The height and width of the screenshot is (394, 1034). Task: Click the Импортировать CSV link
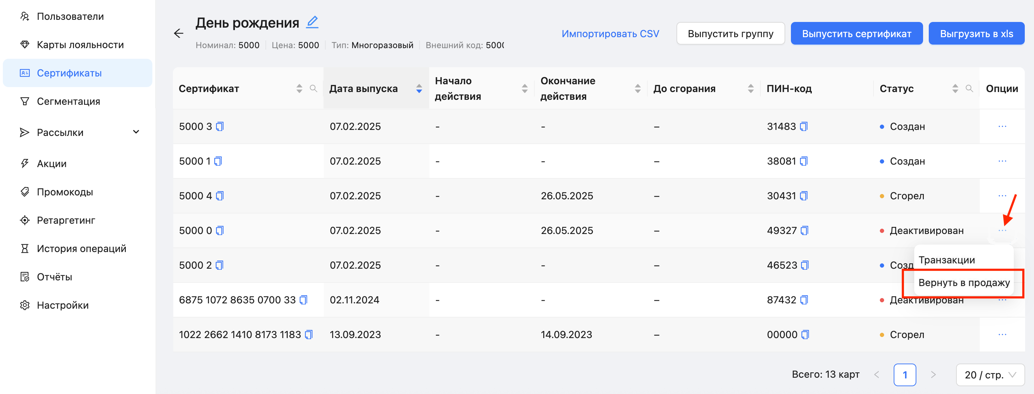click(x=610, y=34)
